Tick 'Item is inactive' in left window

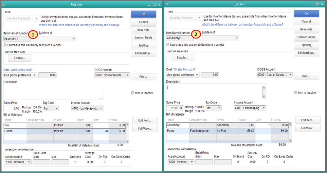(x=133, y=93)
